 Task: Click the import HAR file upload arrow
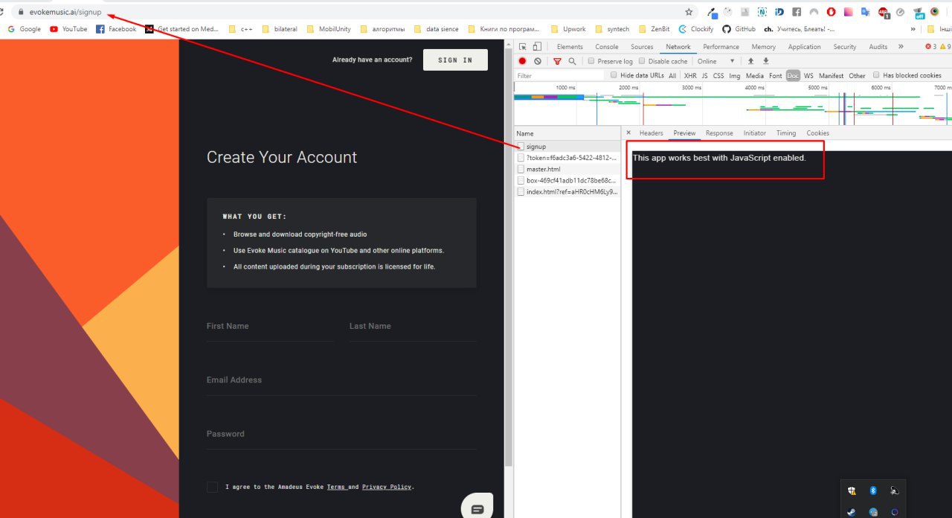pos(750,61)
